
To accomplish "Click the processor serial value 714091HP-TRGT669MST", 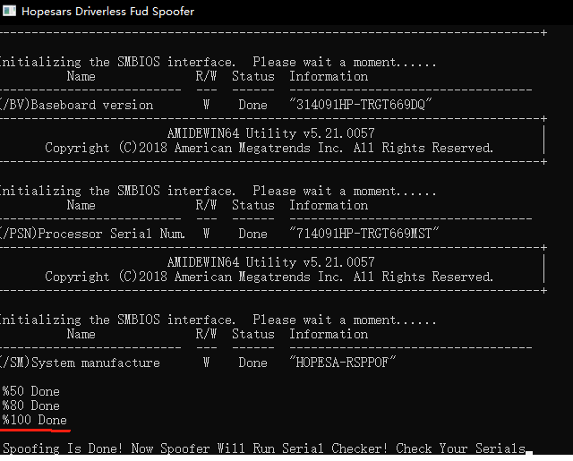I will click(x=364, y=234).
